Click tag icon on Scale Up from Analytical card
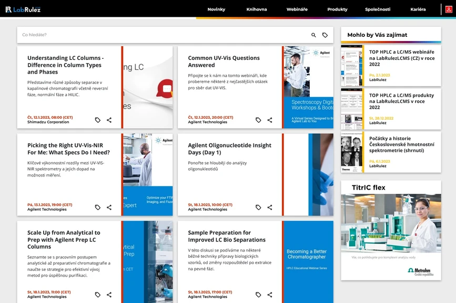The width and height of the screenshot is (456, 303). click(98, 295)
